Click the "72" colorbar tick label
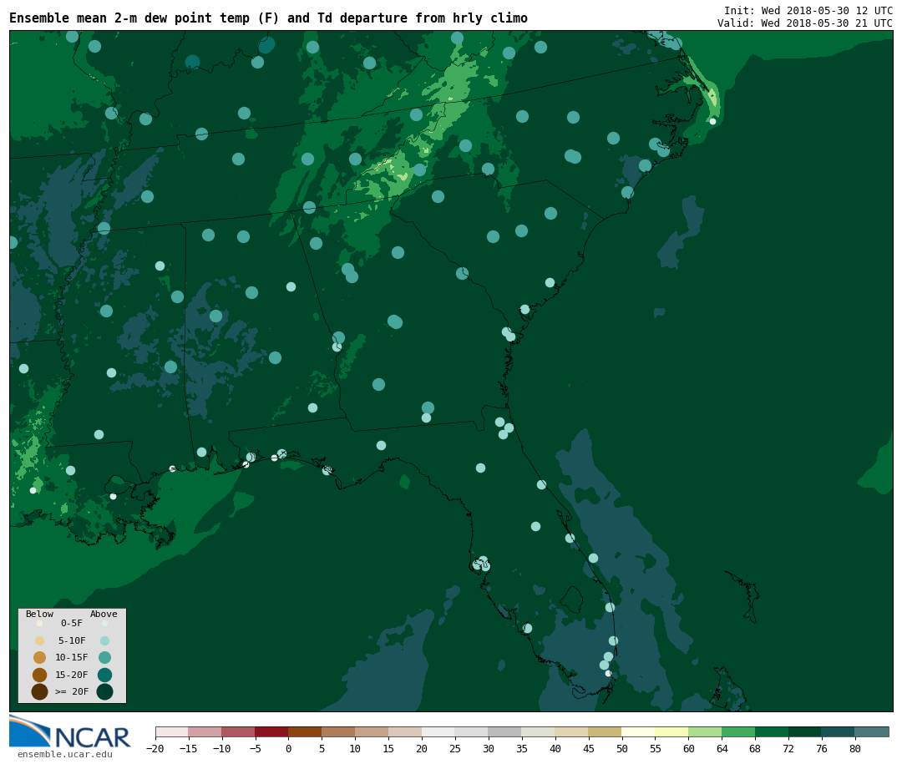Image resolution: width=902 pixels, height=764 pixels. point(788,748)
